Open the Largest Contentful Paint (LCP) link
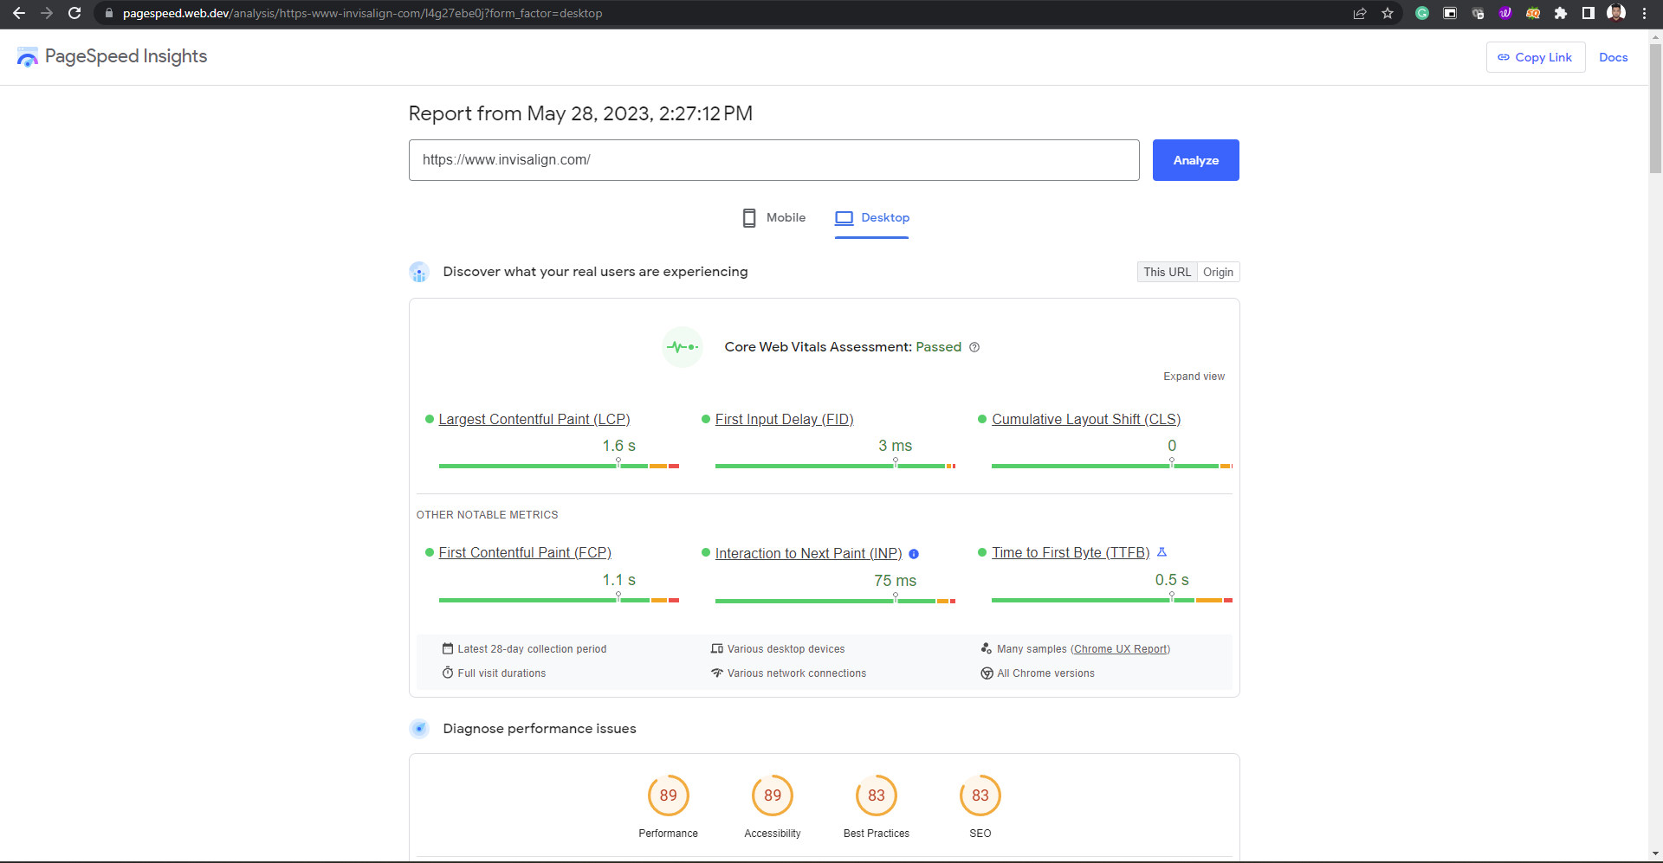The width and height of the screenshot is (1663, 863). [534, 420]
